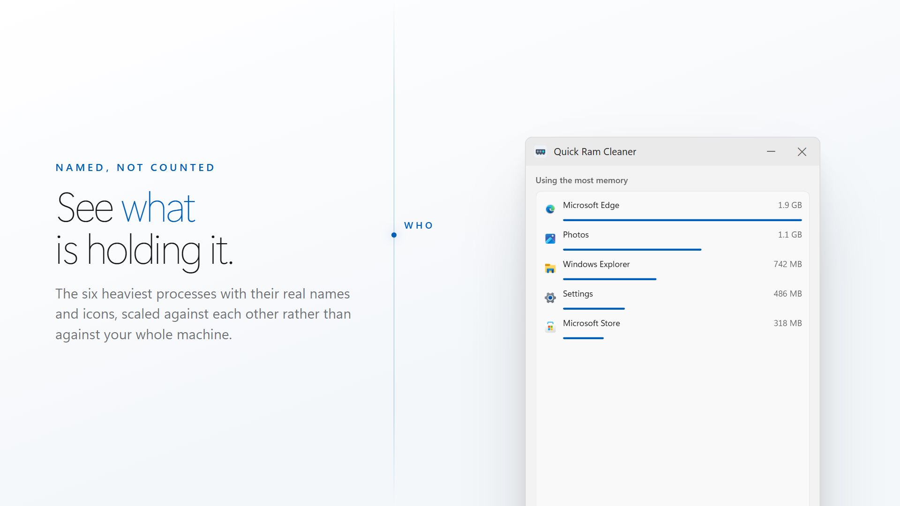Close the Quick Ram Cleaner window
Image resolution: width=900 pixels, height=506 pixels.
802,152
